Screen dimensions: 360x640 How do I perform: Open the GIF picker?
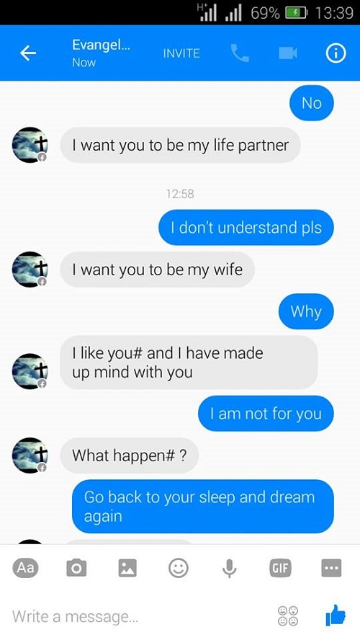(x=281, y=568)
